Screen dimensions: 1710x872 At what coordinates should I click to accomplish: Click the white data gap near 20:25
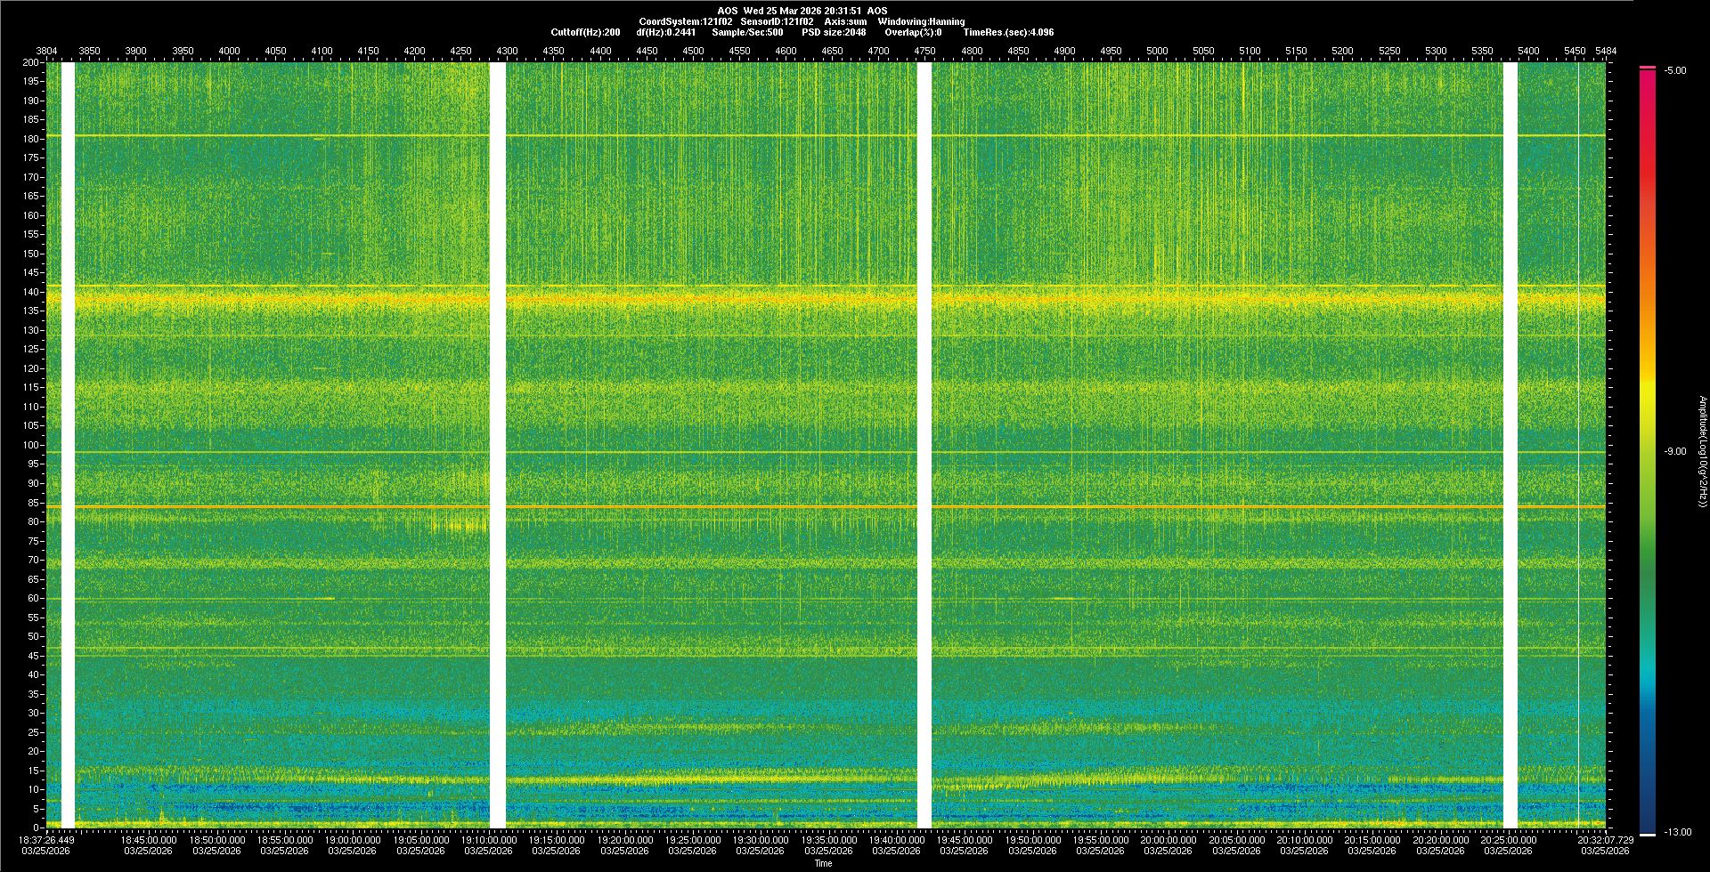coord(1510,445)
